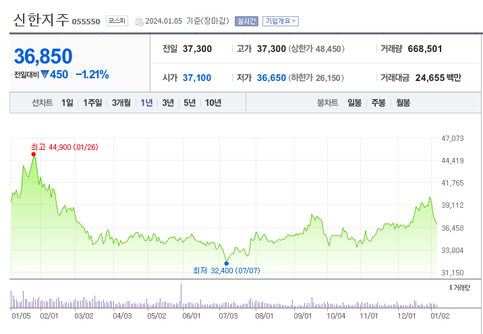Viewport: 483px width, 334px height.
Task: Click the 거래량 volume legend
Action: (x=460, y=288)
